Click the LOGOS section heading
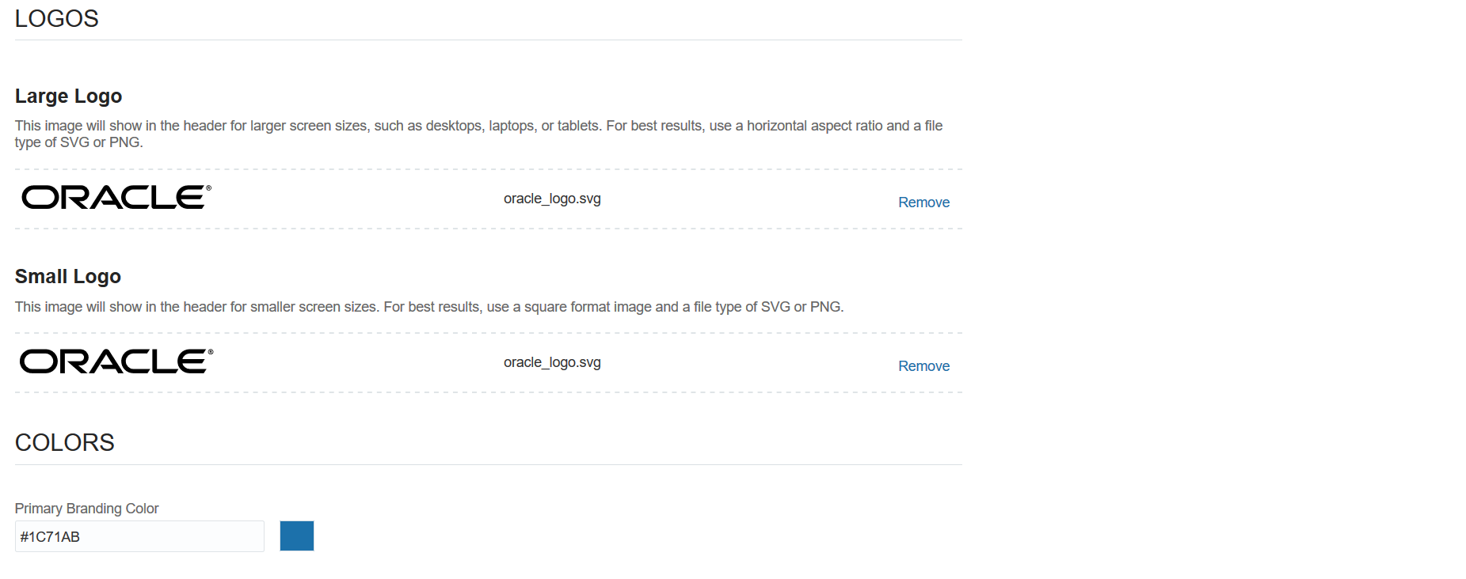The height and width of the screenshot is (579, 1466). (57, 18)
